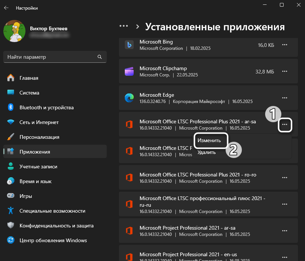Open the Персонализация section

click(55, 137)
